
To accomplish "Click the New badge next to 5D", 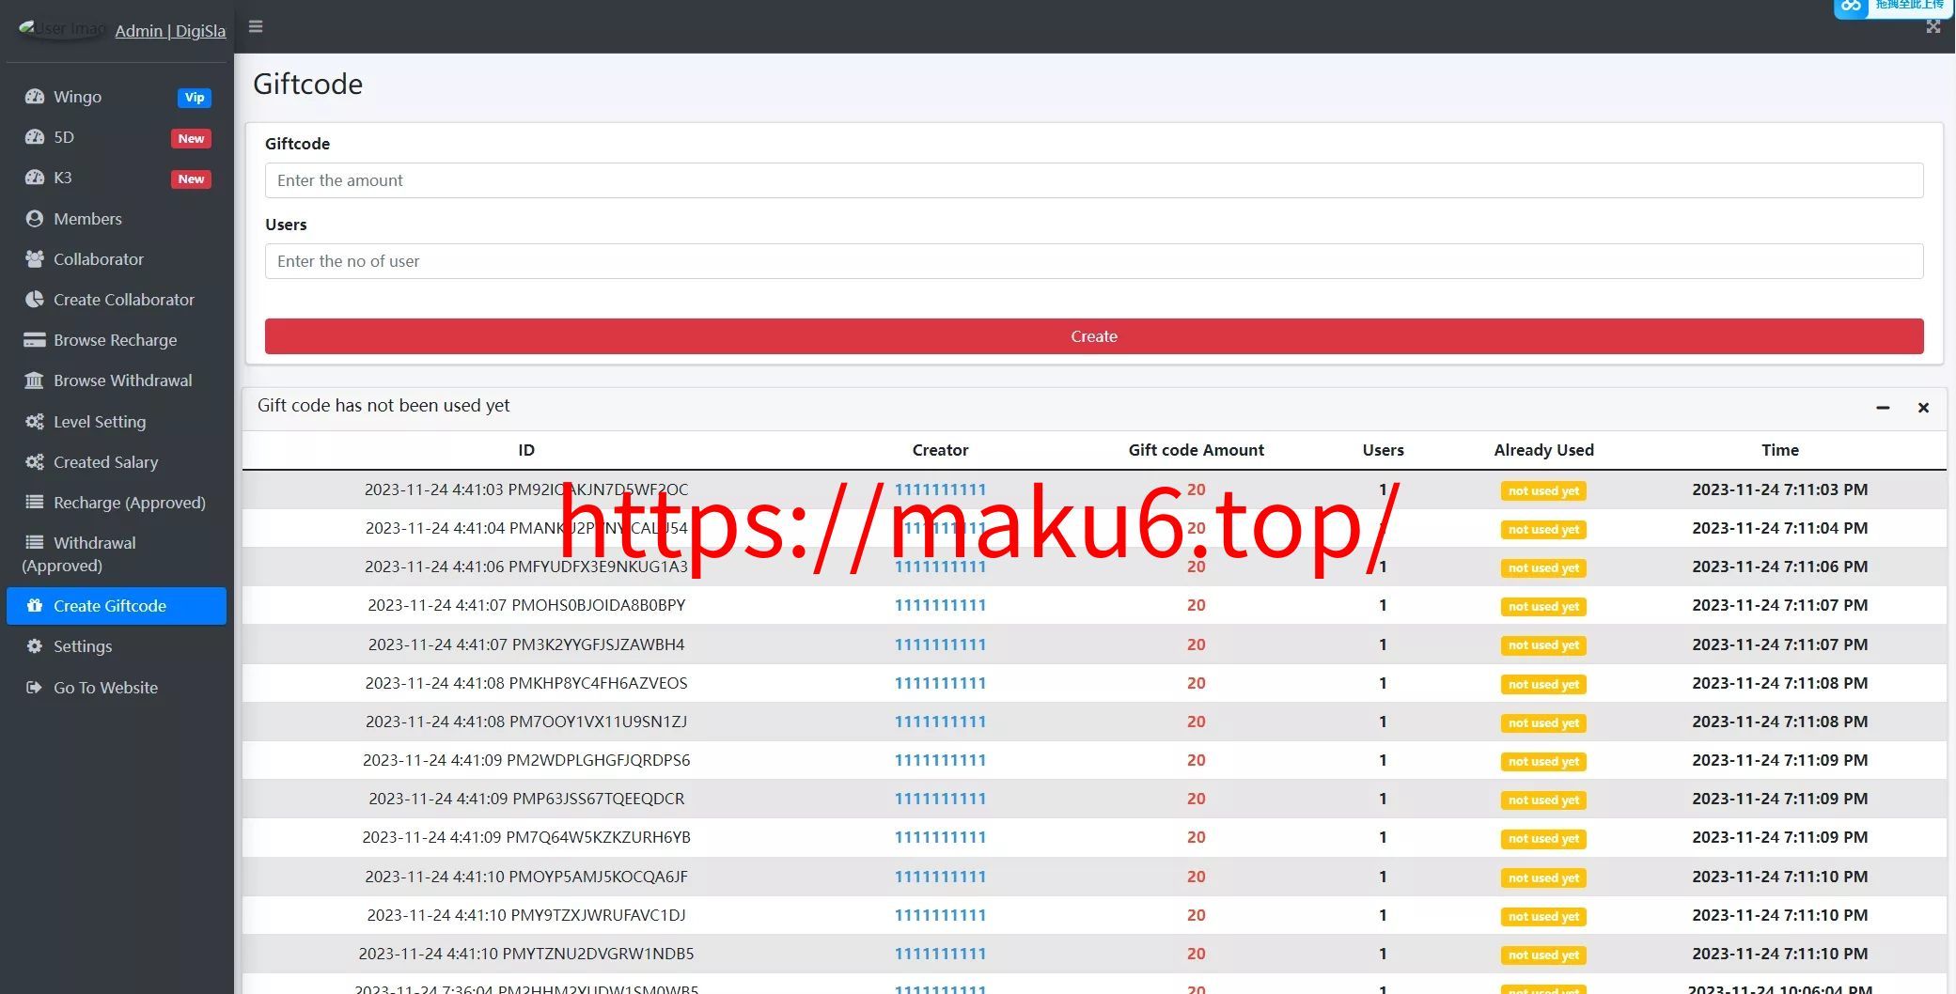I will (x=191, y=138).
